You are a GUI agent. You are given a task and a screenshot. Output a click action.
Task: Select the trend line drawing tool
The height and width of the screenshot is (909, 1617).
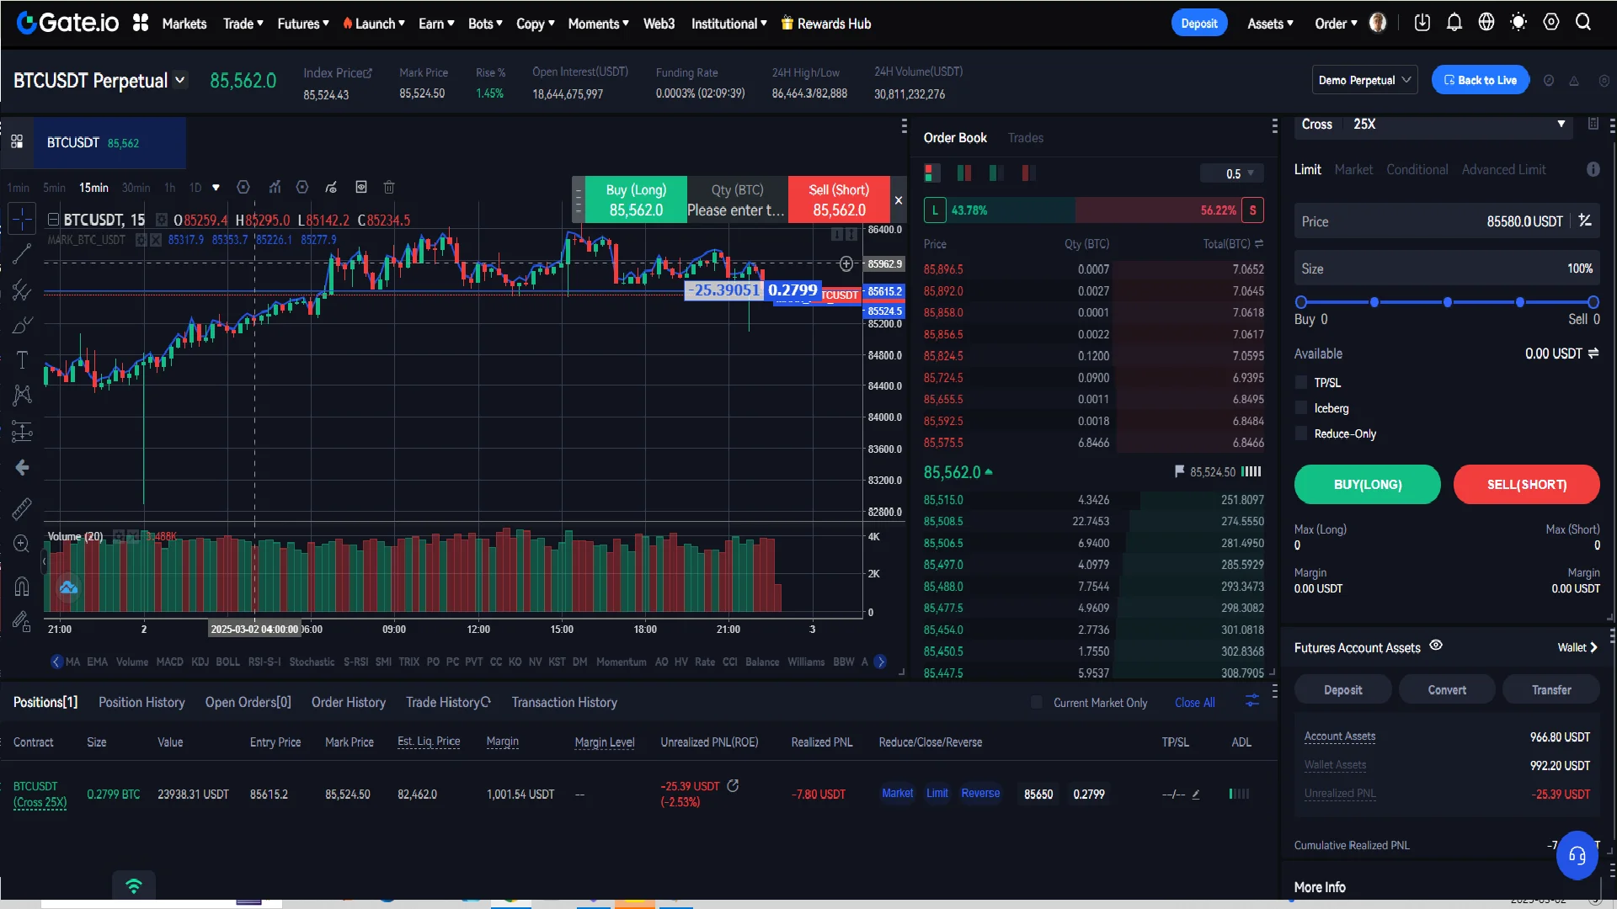pyautogui.click(x=22, y=253)
